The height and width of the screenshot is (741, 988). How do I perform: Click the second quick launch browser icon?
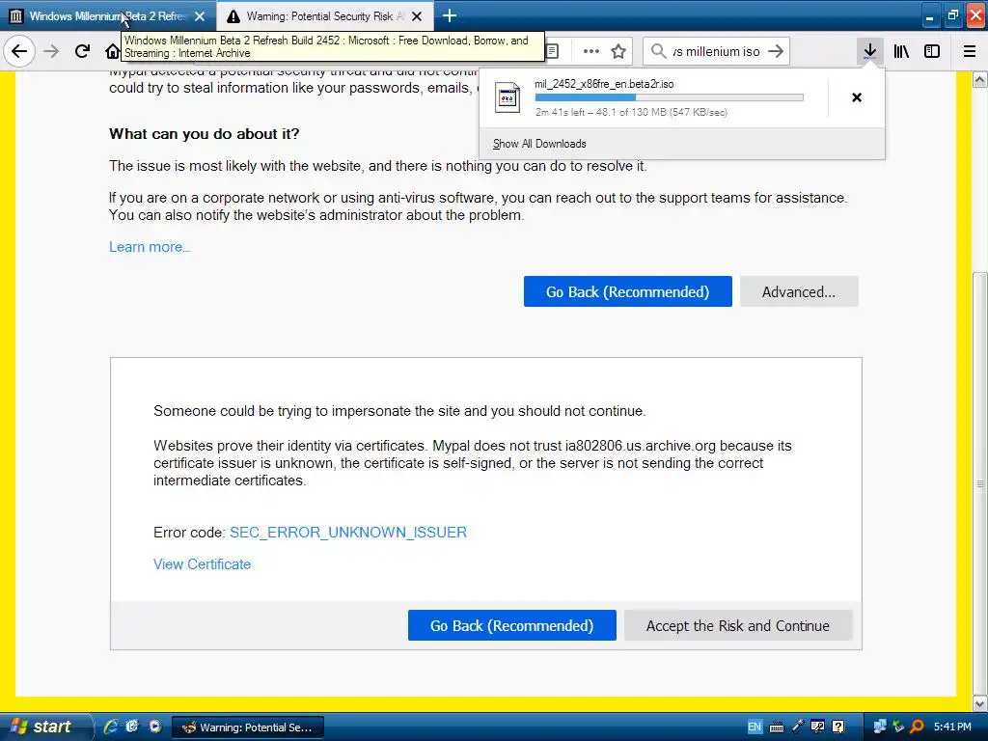[x=132, y=727]
